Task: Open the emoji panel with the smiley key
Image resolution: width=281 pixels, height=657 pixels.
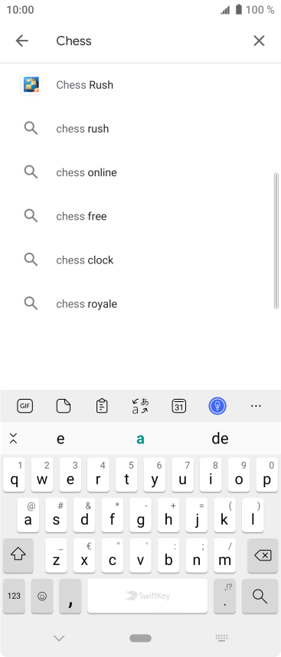Action: (42, 596)
